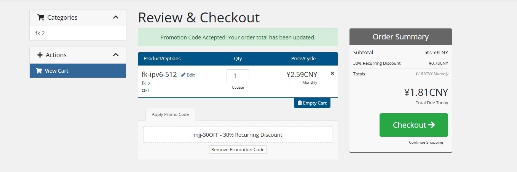Click the trash icon on Empty Cart
Image resolution: width=517 pixels, height=172 pixels.
point(300,103)
